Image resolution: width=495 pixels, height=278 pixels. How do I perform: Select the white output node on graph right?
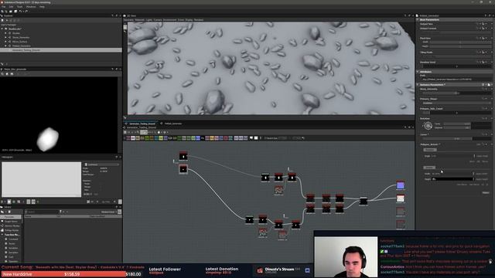401,198
